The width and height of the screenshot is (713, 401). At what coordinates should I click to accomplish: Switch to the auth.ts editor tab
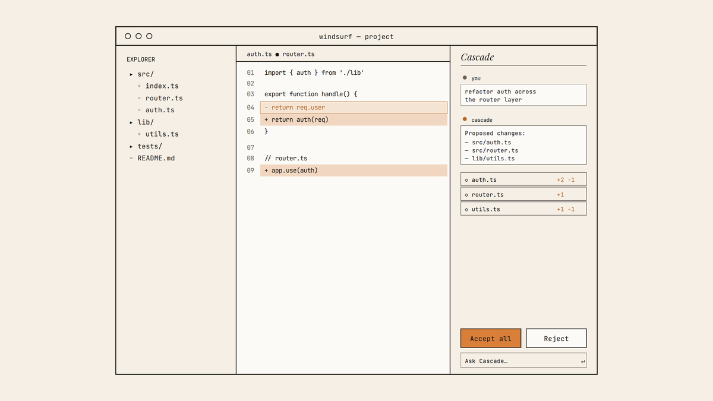click(x=259, y=54)
